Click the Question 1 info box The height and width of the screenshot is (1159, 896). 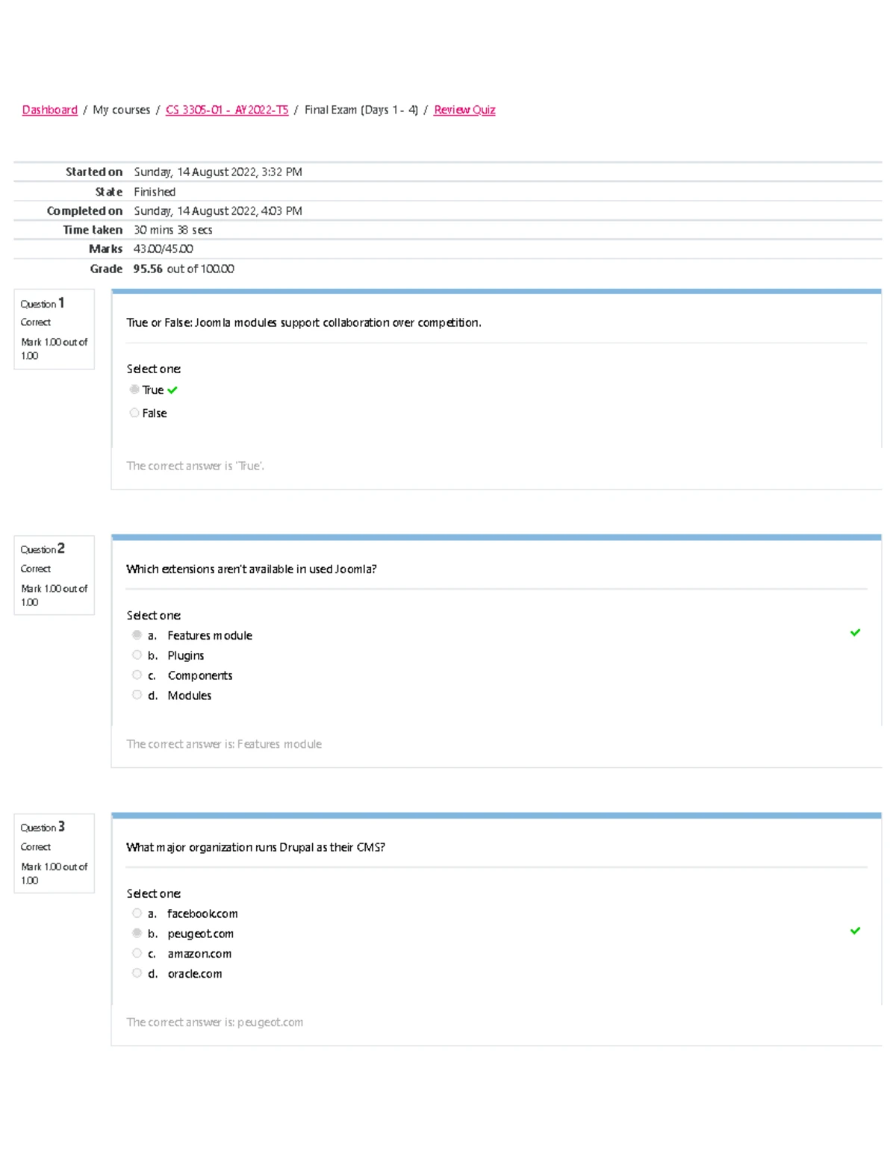tap(54, 329)
